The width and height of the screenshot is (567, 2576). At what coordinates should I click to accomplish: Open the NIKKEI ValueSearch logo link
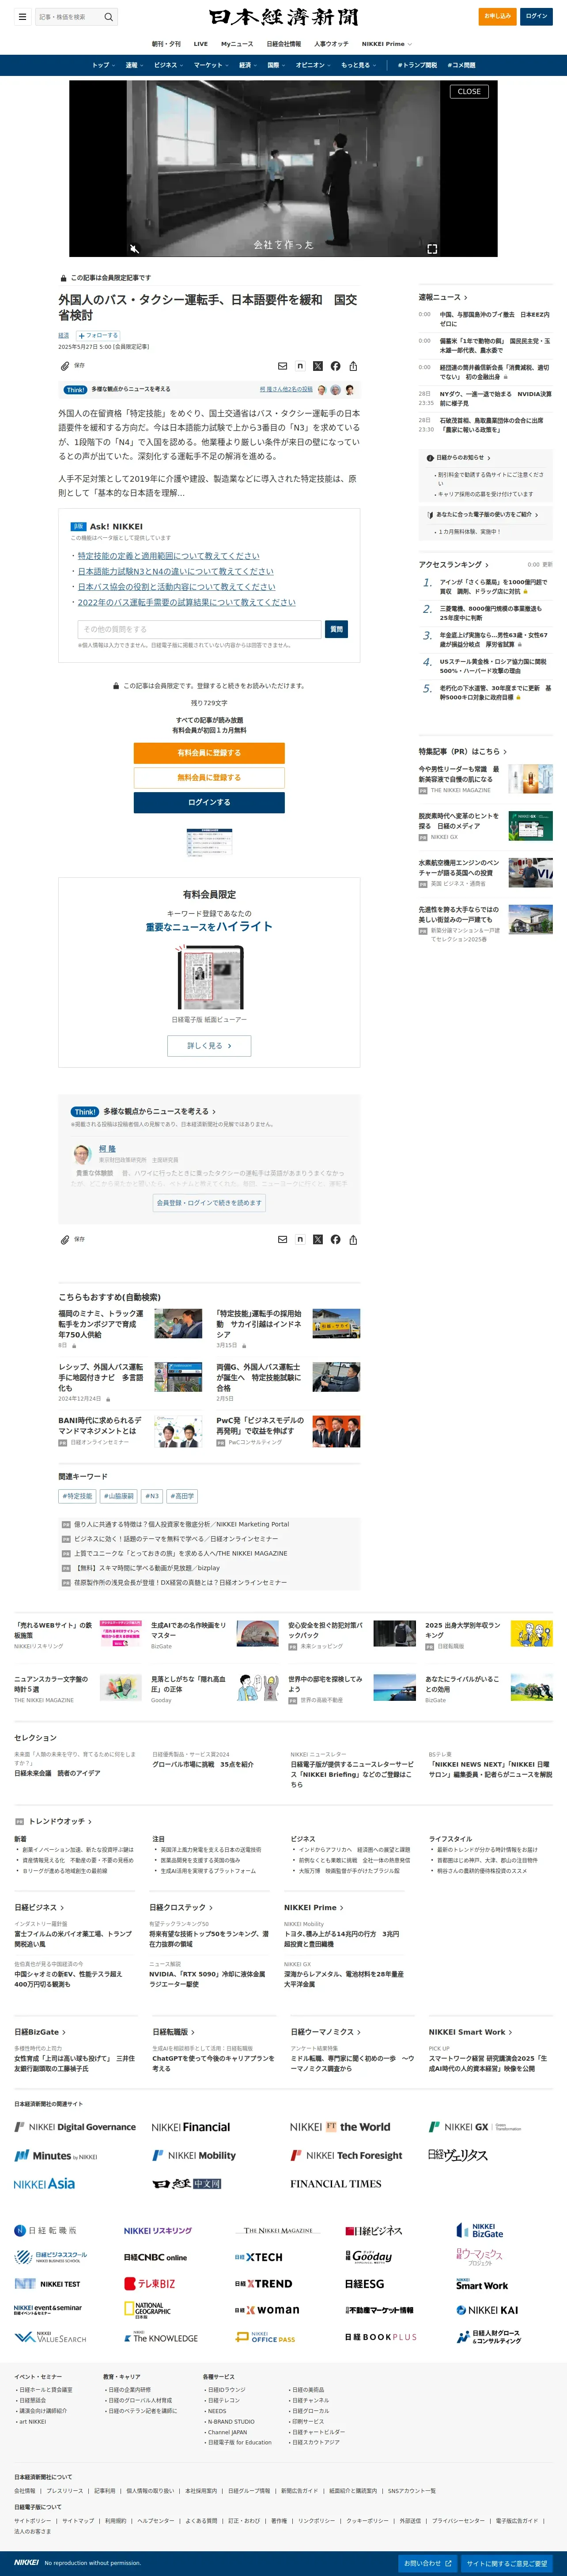(x=51, y=2337)
